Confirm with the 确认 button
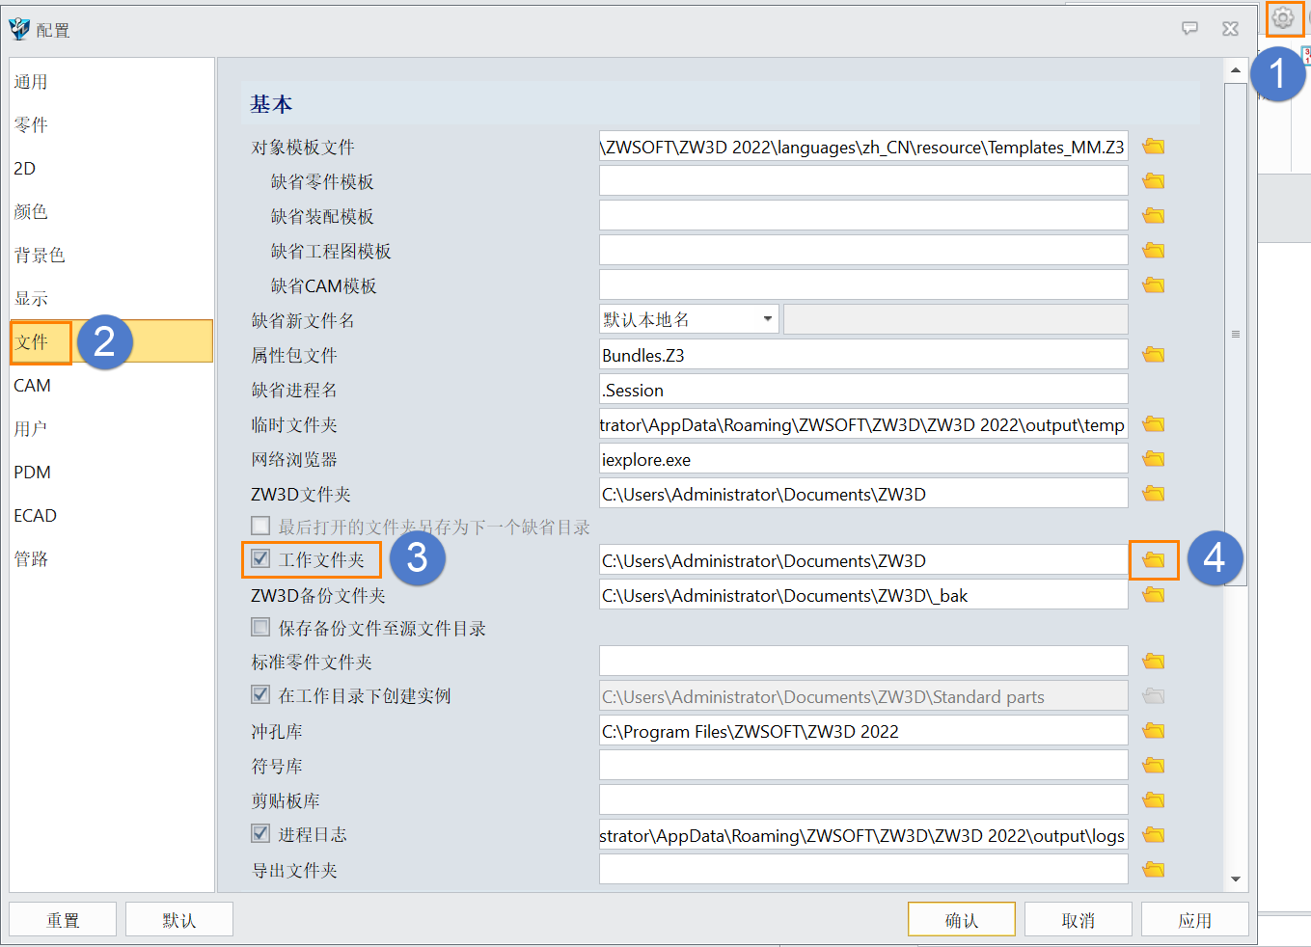Screen dimensions: 1311x947 962,919
